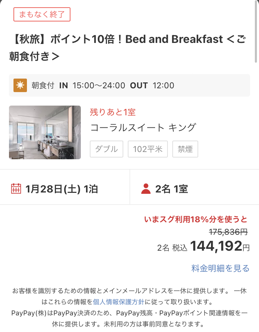Viewport: 259px width, 332px height.
Task: Click the red person guest icon
Action: 146,189
